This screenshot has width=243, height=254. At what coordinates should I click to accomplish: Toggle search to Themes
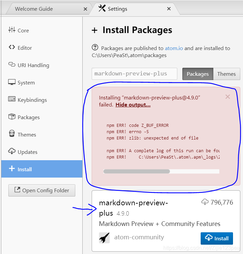click(226, 74)
